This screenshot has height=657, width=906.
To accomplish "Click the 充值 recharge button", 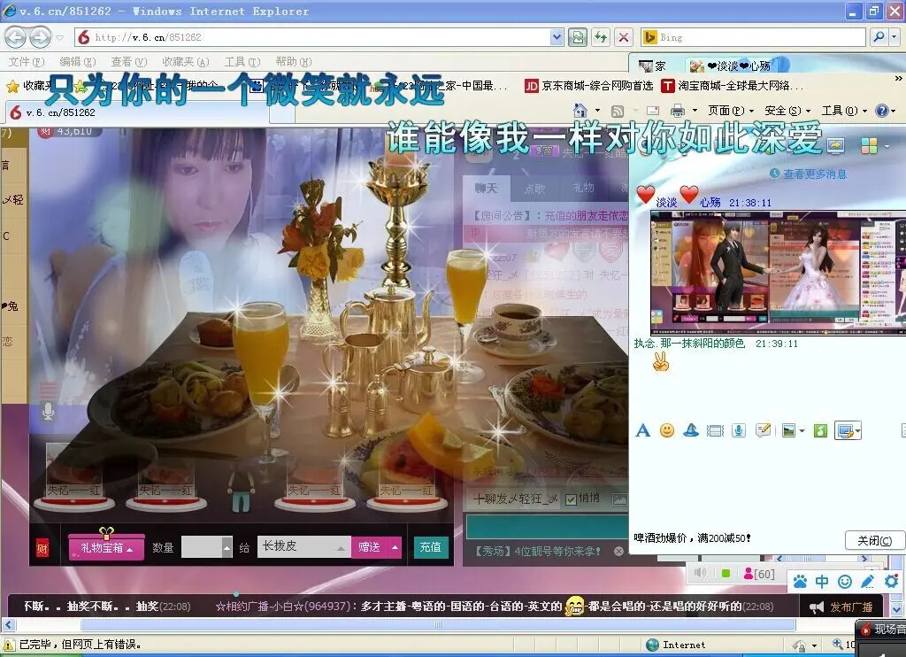I will pyautogui.click(x=431, y=547).
